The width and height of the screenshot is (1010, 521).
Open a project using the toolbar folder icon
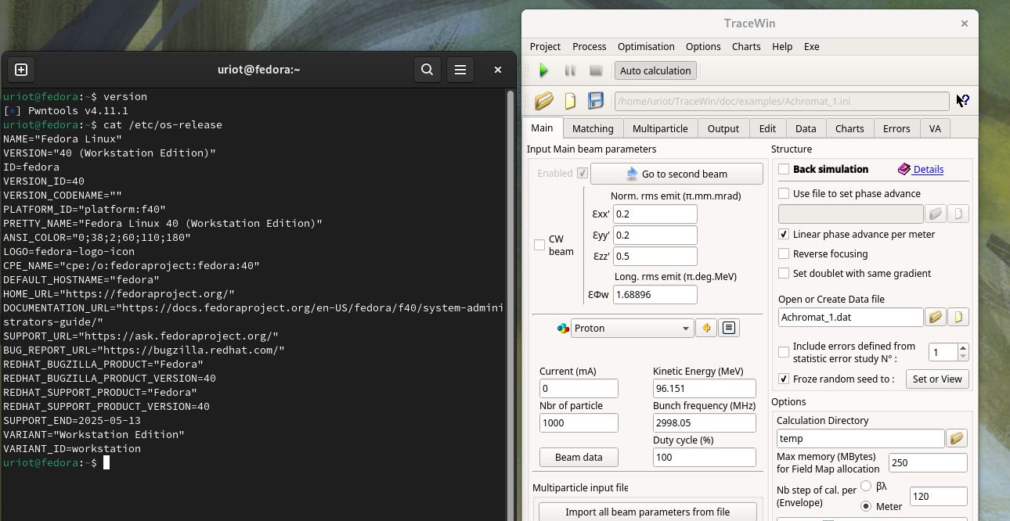544,101
